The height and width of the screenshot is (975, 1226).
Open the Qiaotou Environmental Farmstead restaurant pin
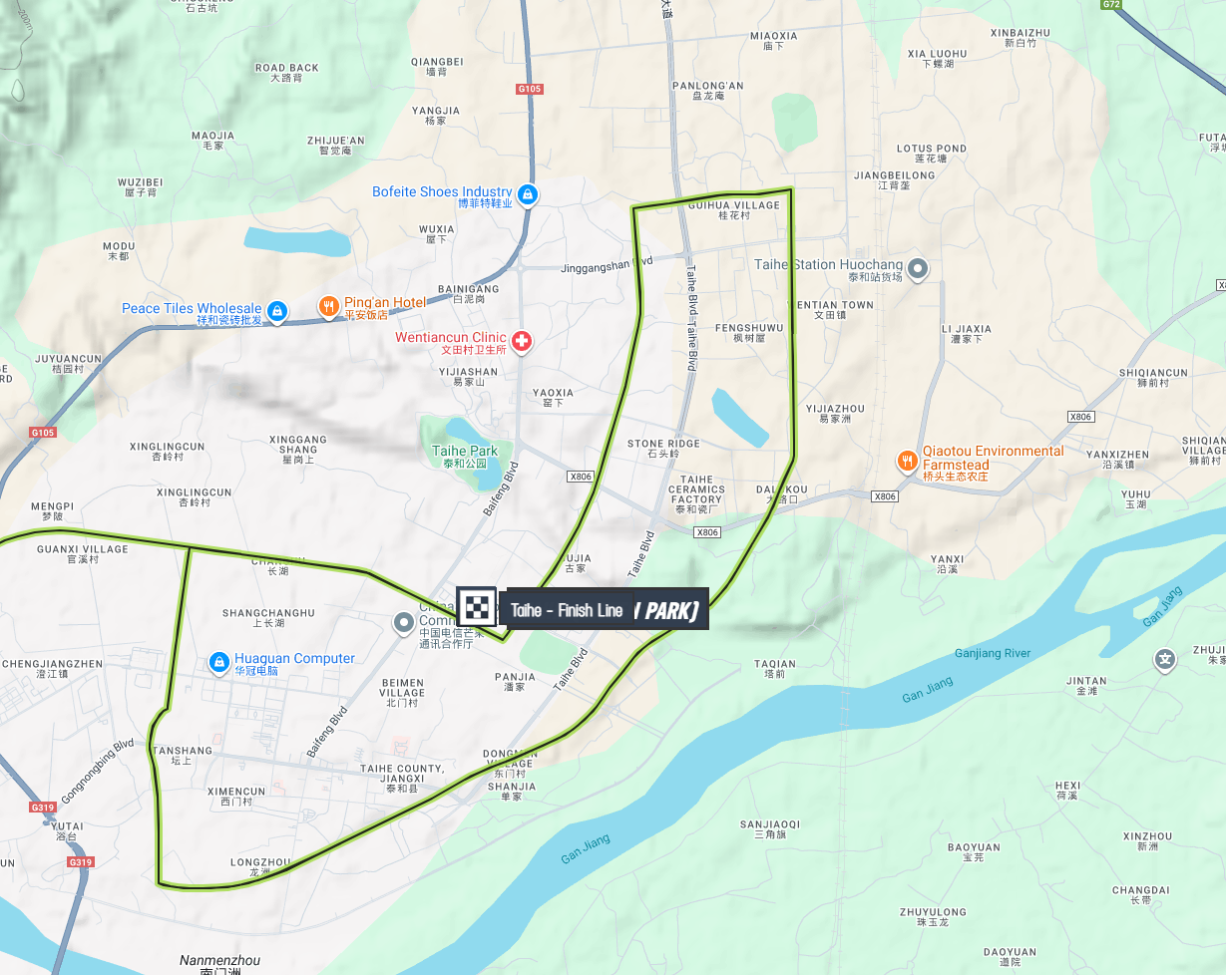[x=906, y=461]
